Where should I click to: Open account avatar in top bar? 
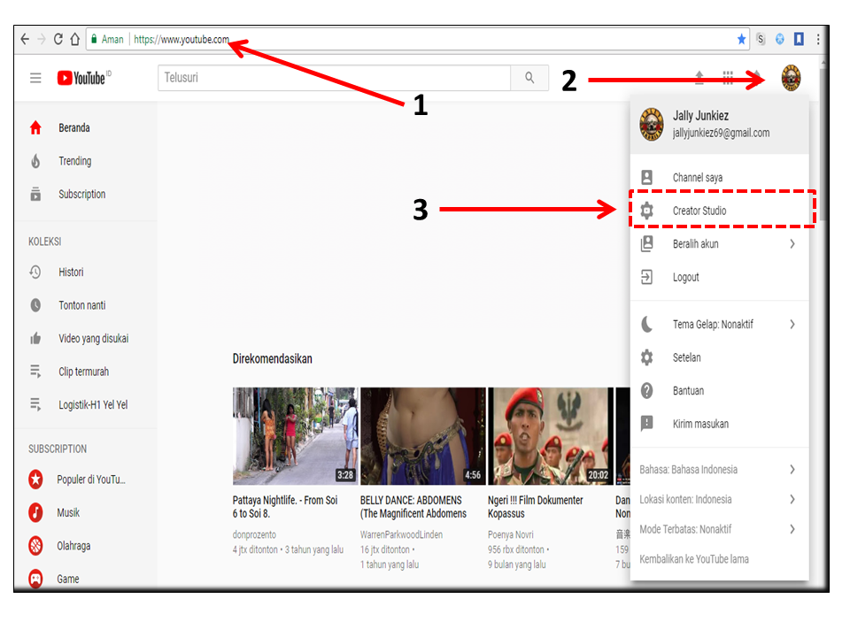791,78
